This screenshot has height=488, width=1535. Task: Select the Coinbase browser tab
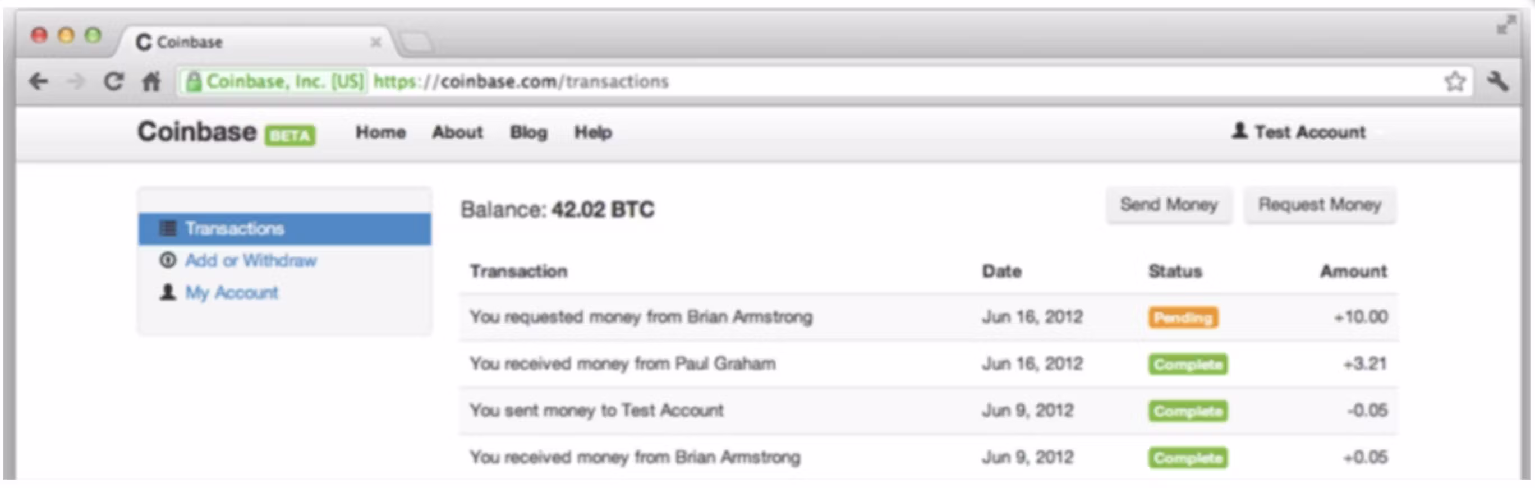point(191,42)
